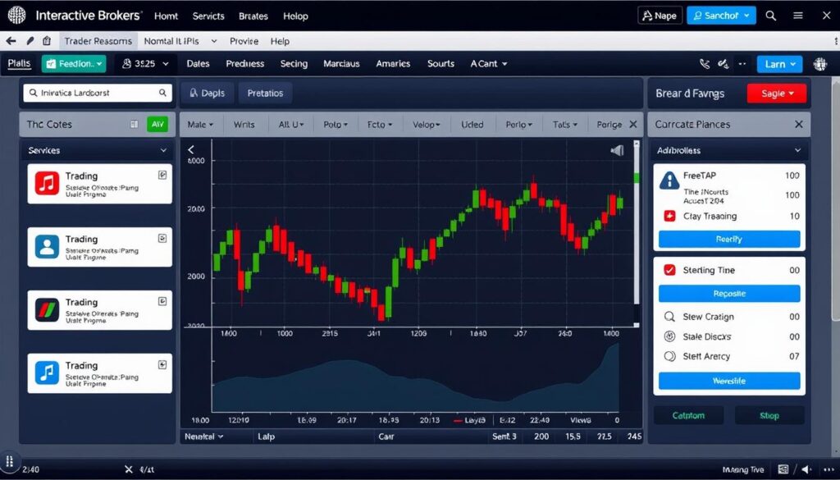Open the Homt menu
This screenshot has width=840, height=480.
[x=166, y=16]
